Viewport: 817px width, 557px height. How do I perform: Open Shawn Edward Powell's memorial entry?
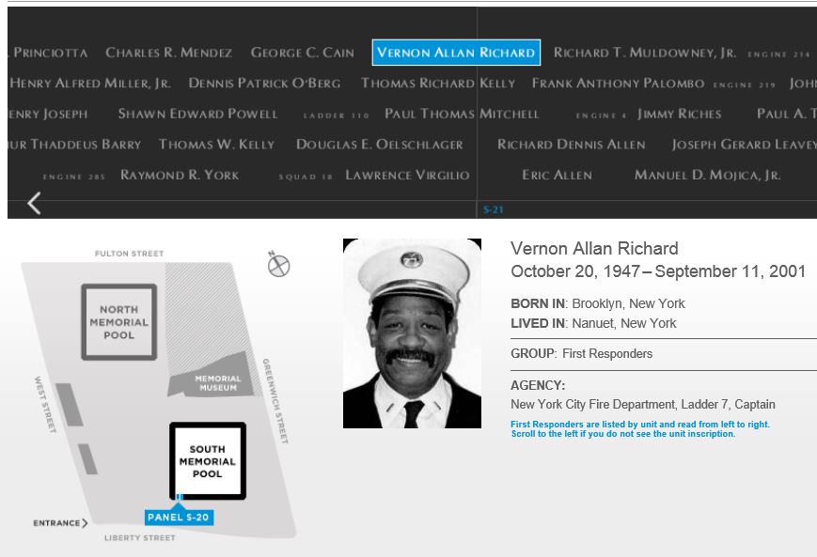198,114
